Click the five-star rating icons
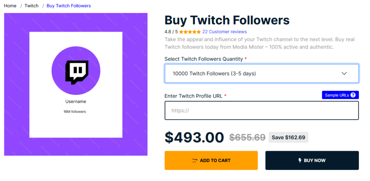370x181 pixels. tap(190, 32)
